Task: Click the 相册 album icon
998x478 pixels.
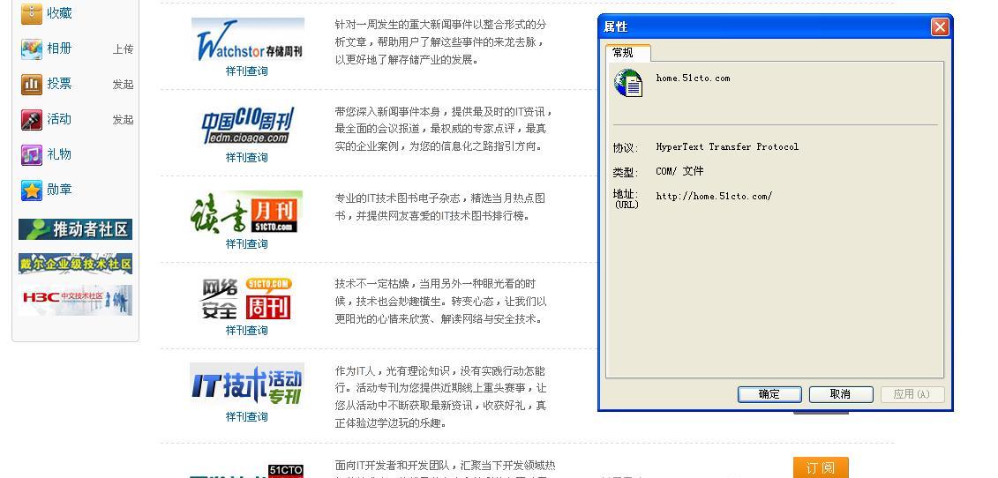Action: (x=31, y=49)
